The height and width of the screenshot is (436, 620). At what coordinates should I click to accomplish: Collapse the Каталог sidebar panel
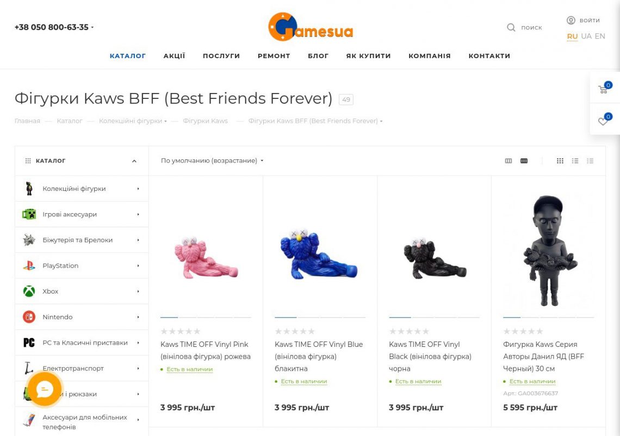(x=134, y=161)
